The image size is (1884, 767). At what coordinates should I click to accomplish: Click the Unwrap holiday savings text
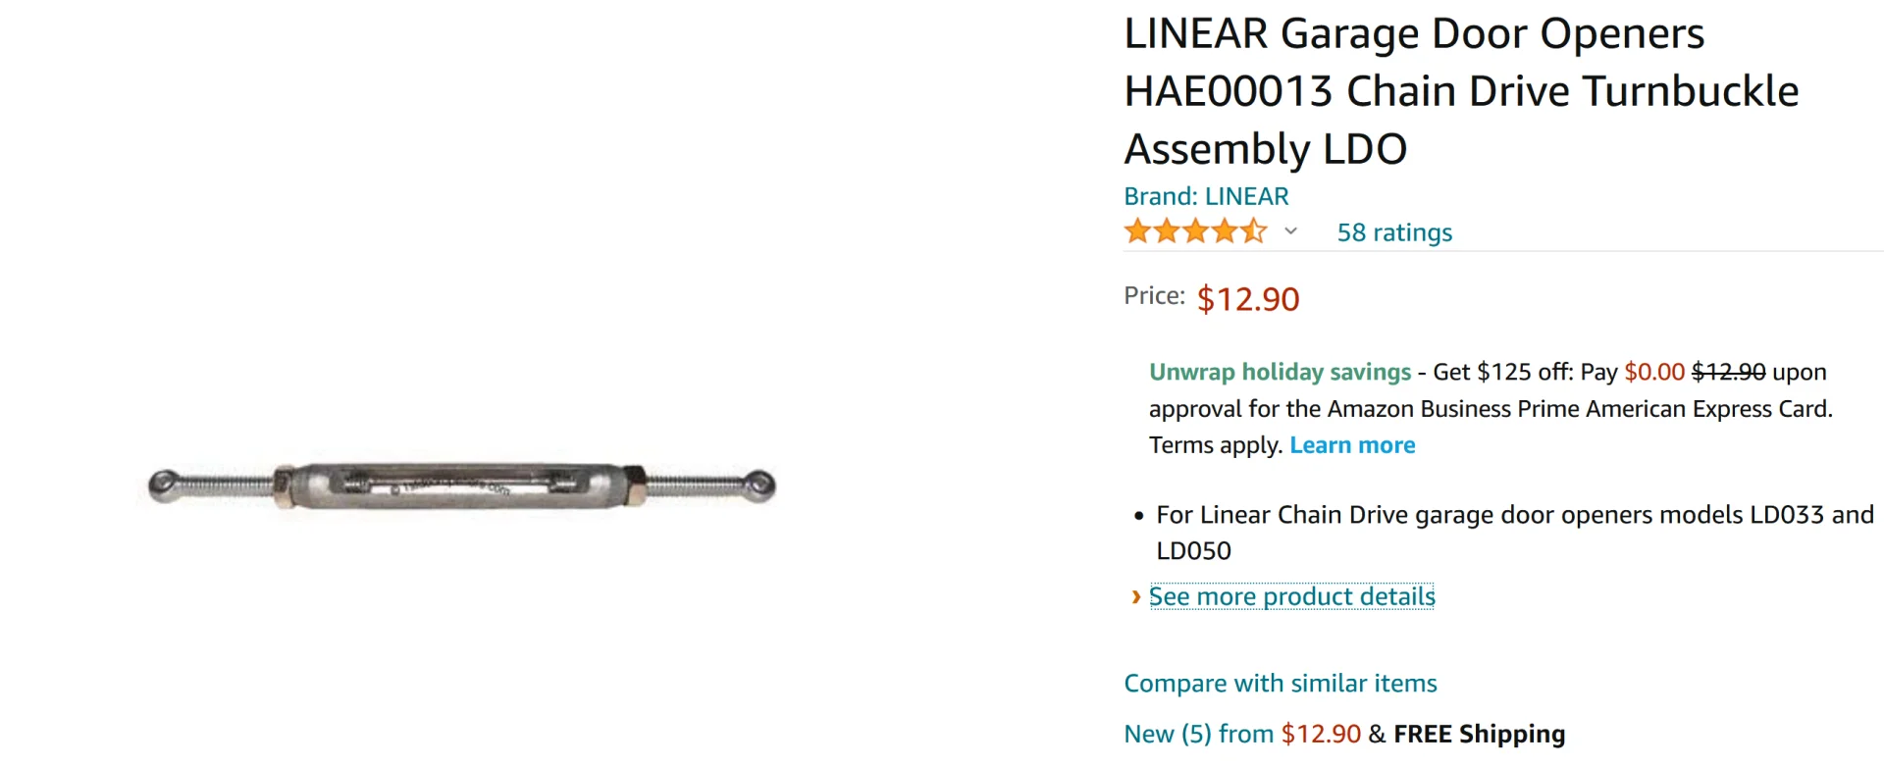1280,373
